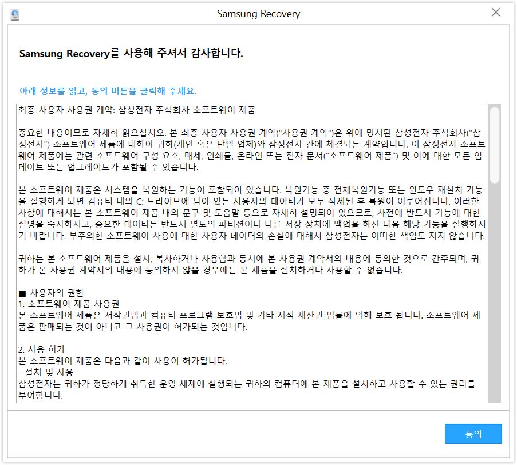The width and height of the screenshot is (517, 465).
Task: Click the line '1. 소프트웨어 제품 사용권'
Action: 69,304
